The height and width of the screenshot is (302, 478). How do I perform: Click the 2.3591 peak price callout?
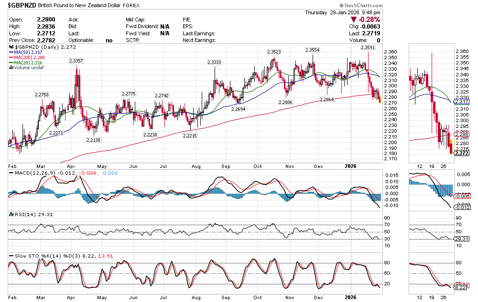tap(368, 48)
